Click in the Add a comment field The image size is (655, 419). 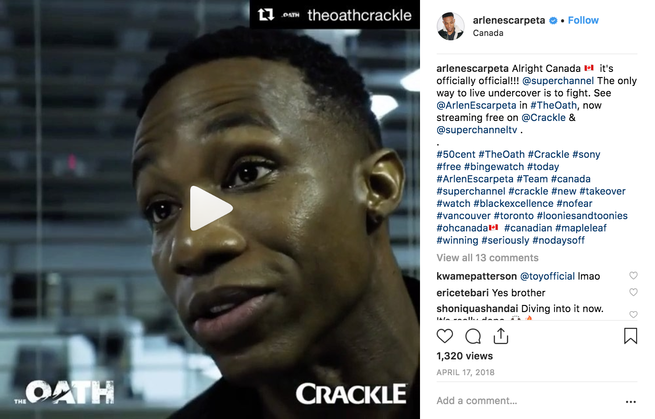coord(526,401)
